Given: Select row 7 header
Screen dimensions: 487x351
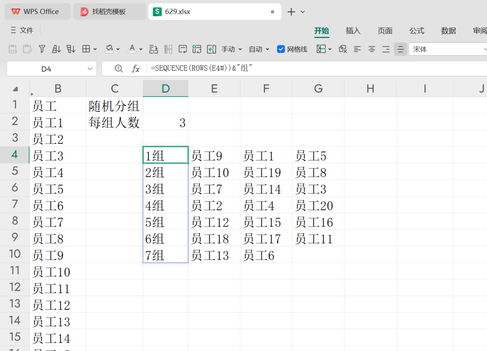Looking at the screenshot, I should tap(15, 205).
